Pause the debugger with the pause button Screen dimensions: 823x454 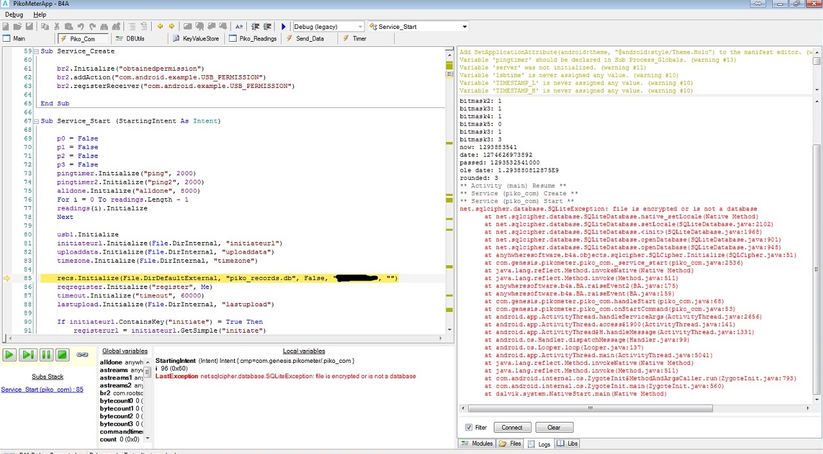[x=46, y=354]
